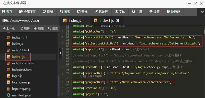Image resolution: width=205 pixels, height=98 pixels.
Task: Click the 刷新 refresh toolbar button
Action: click(48, 12)
